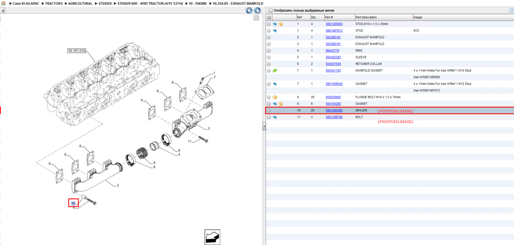The height and width of the screenshot is (245, 514).
Task: Toggle the row marker for part 5801467013
Action: pos(269,31)
